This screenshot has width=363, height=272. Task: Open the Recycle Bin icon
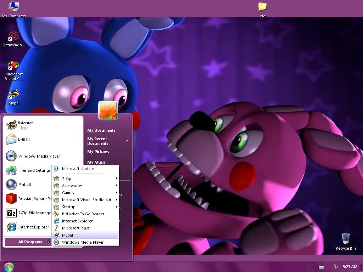tap(345, 242)
